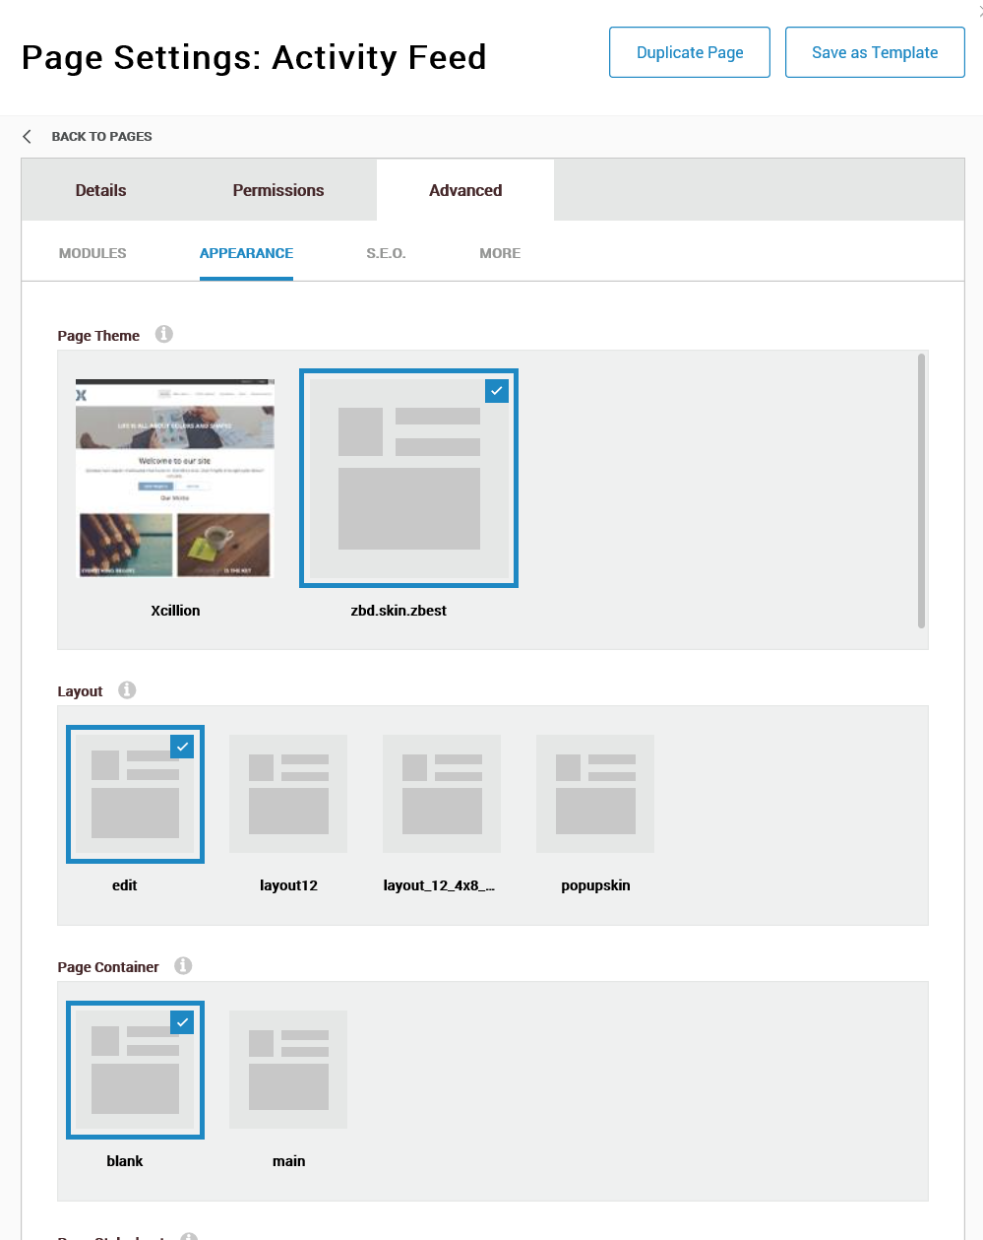Click the Page Theme list scrollbar

tap(921, 490)
